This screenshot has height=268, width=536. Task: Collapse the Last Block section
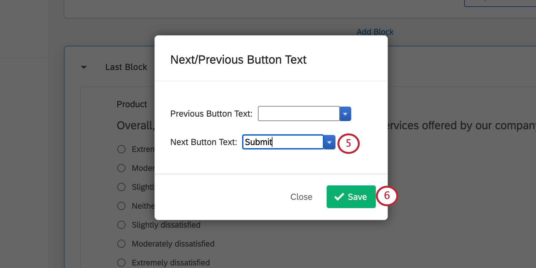(x=84, y=67)
